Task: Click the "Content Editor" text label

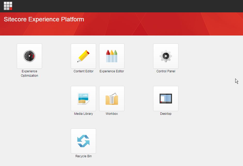Action: coord(83,71)
